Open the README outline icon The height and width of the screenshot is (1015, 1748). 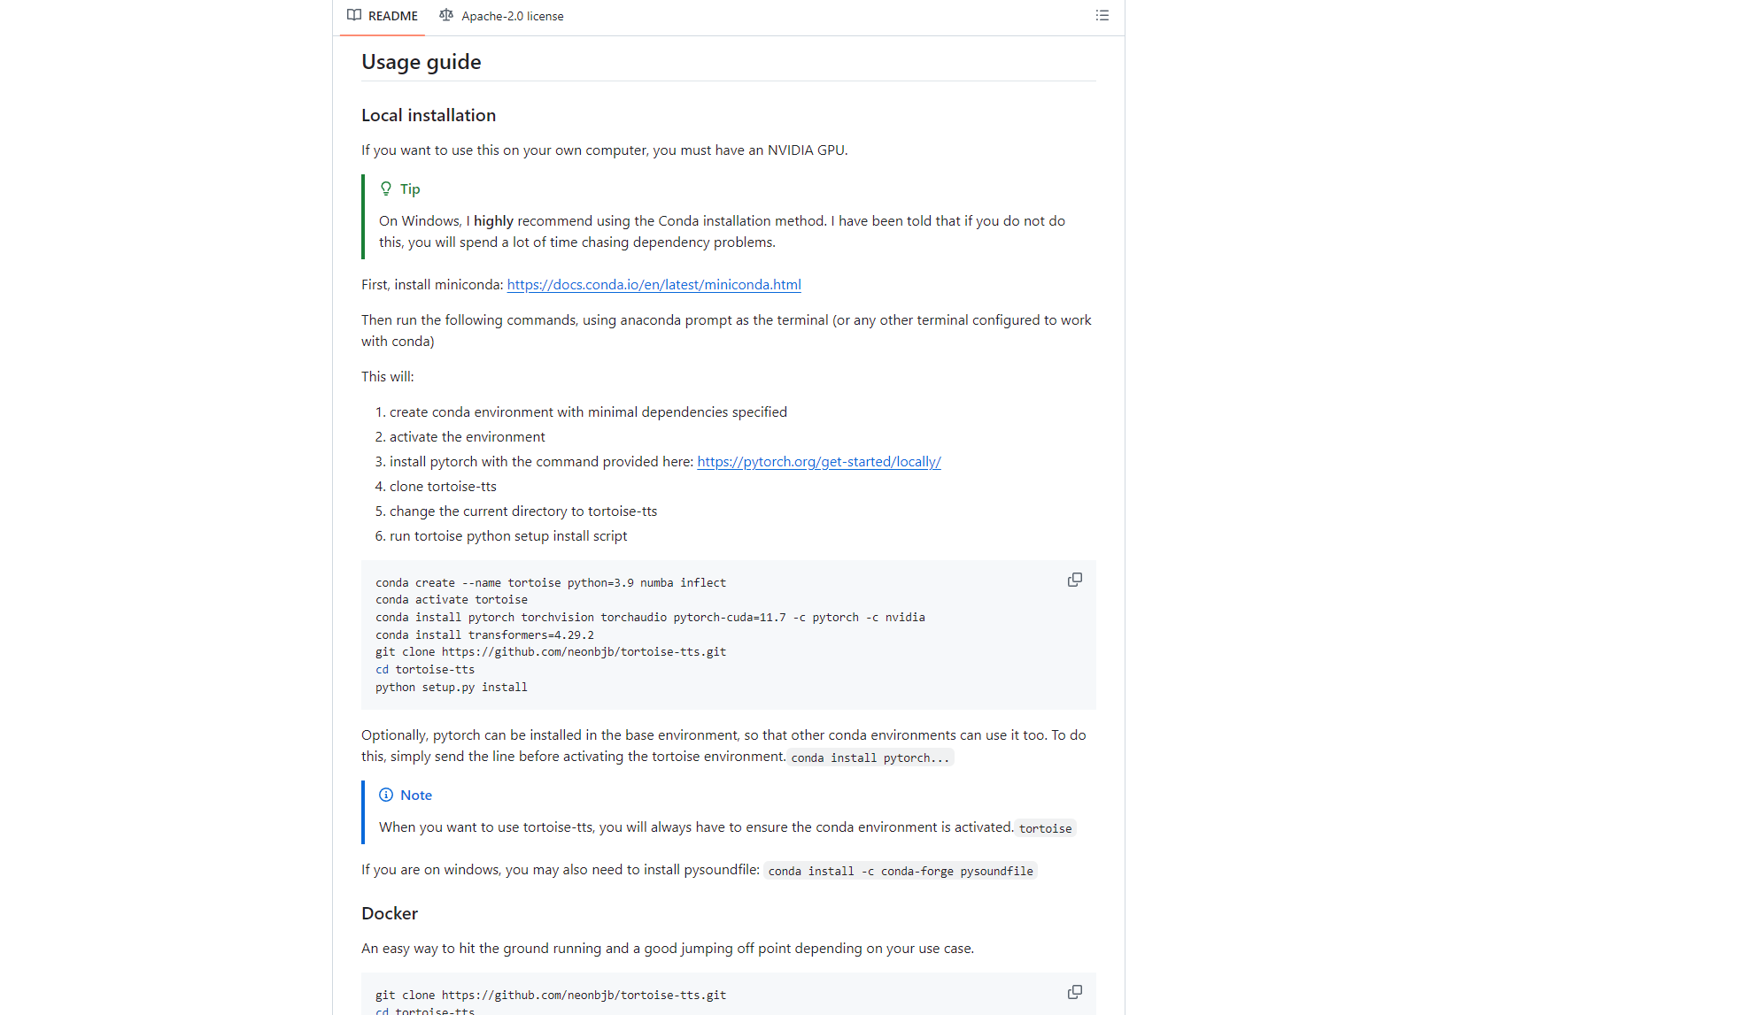[x=1102, y=15]
